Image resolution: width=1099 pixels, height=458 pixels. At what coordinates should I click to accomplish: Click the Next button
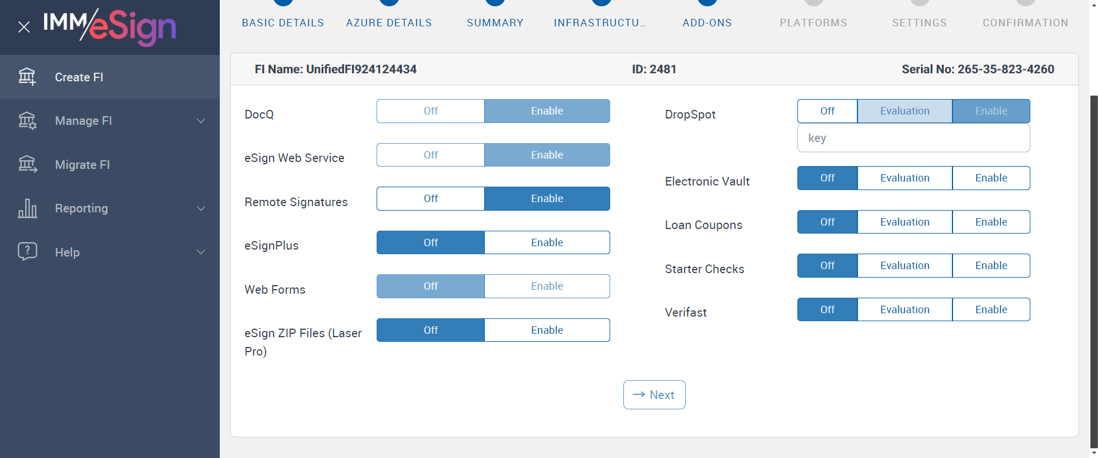(x=654, y=395)
